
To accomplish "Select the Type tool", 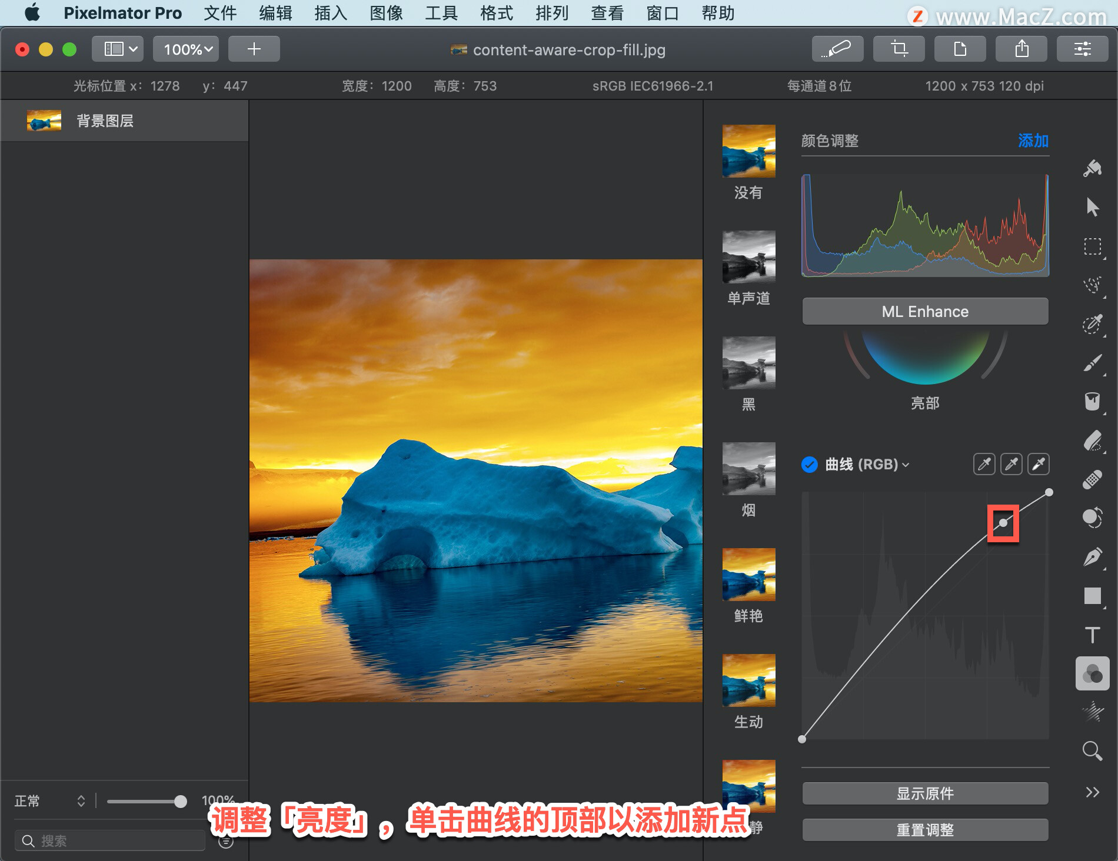I will [1092, 635].
